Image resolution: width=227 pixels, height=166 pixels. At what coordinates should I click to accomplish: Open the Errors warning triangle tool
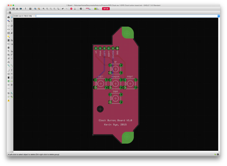pyautogui.click(x=8, y=100)
